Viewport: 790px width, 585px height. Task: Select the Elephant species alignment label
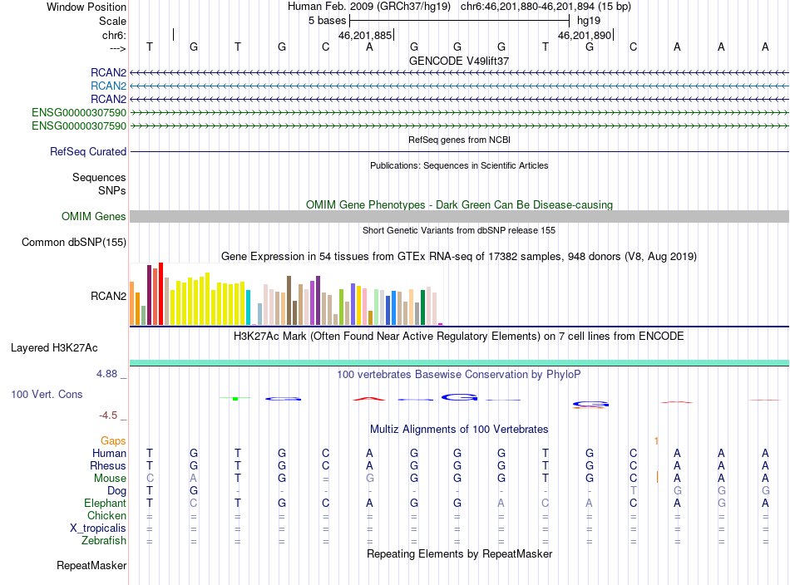105,503
